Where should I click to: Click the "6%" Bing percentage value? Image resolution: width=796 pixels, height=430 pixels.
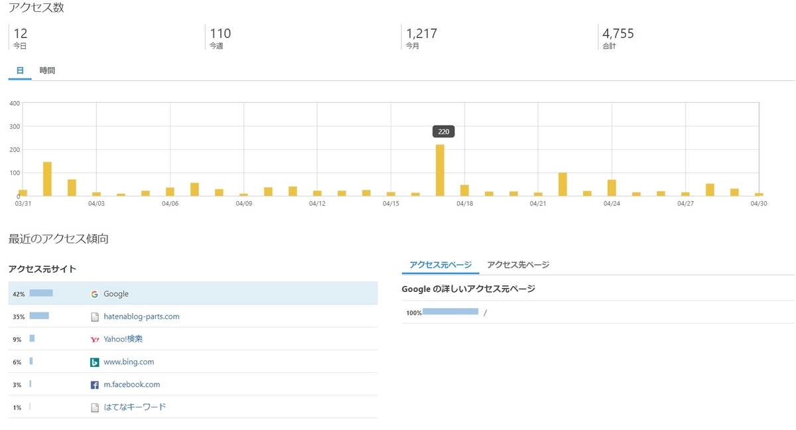pyautogui.click(x=17, y=362)
